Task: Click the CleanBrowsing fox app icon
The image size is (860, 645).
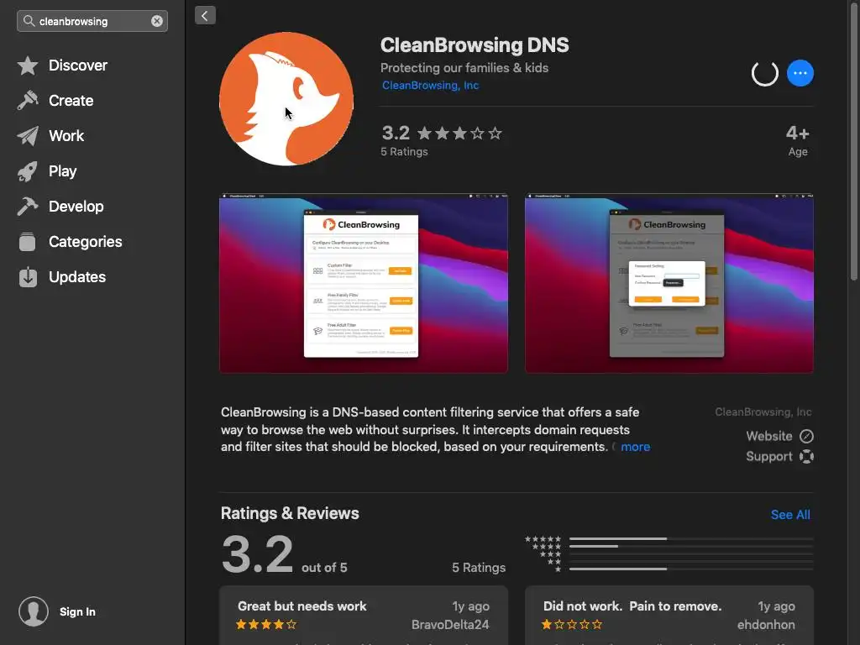Action: [286, 99]
